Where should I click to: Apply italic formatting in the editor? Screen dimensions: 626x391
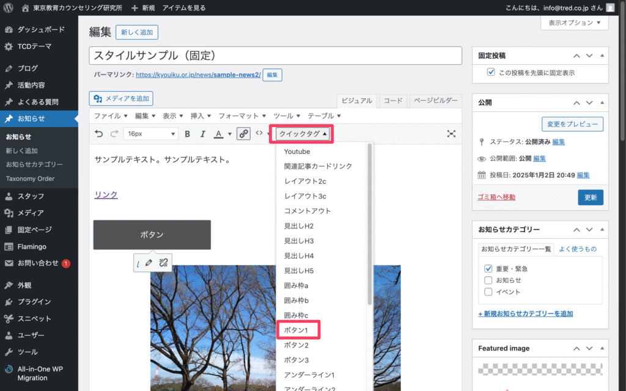click(202, 134)
